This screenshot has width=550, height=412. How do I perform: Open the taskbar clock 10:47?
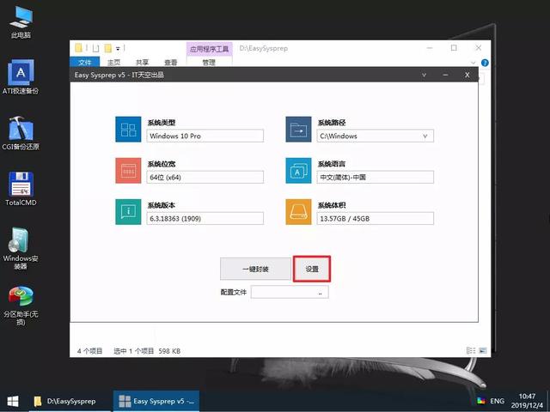tap(527, 401)
